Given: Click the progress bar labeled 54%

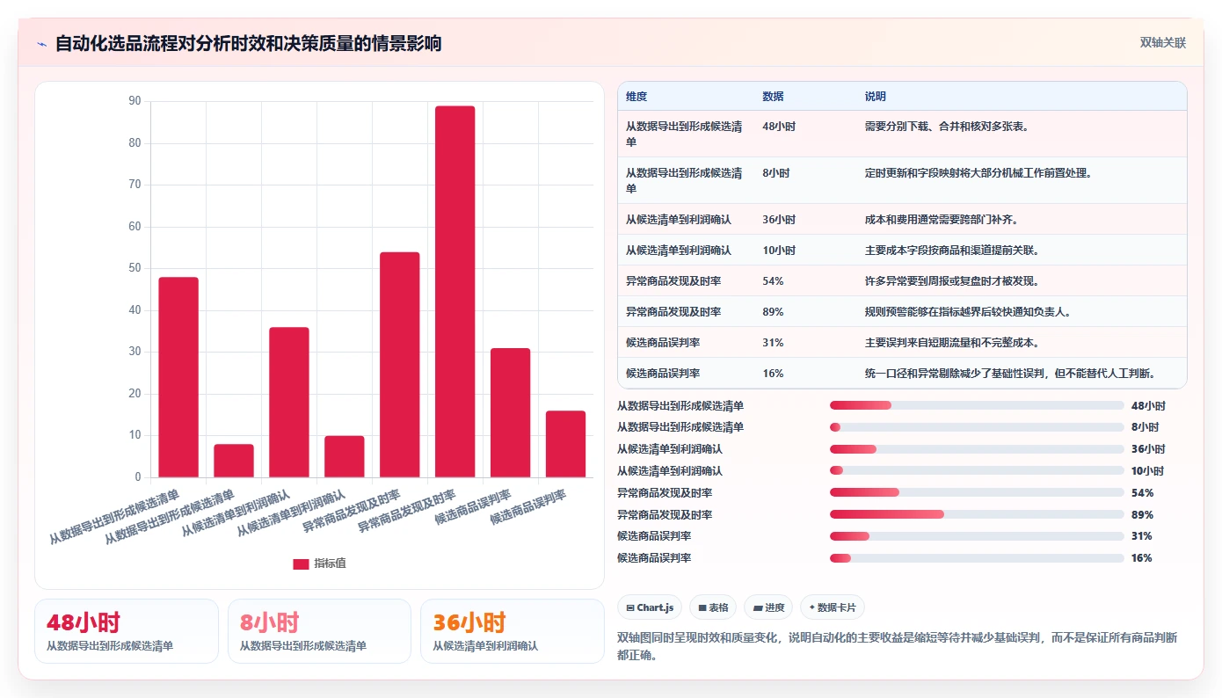Looking at the screenshot, I should point(977,492).
